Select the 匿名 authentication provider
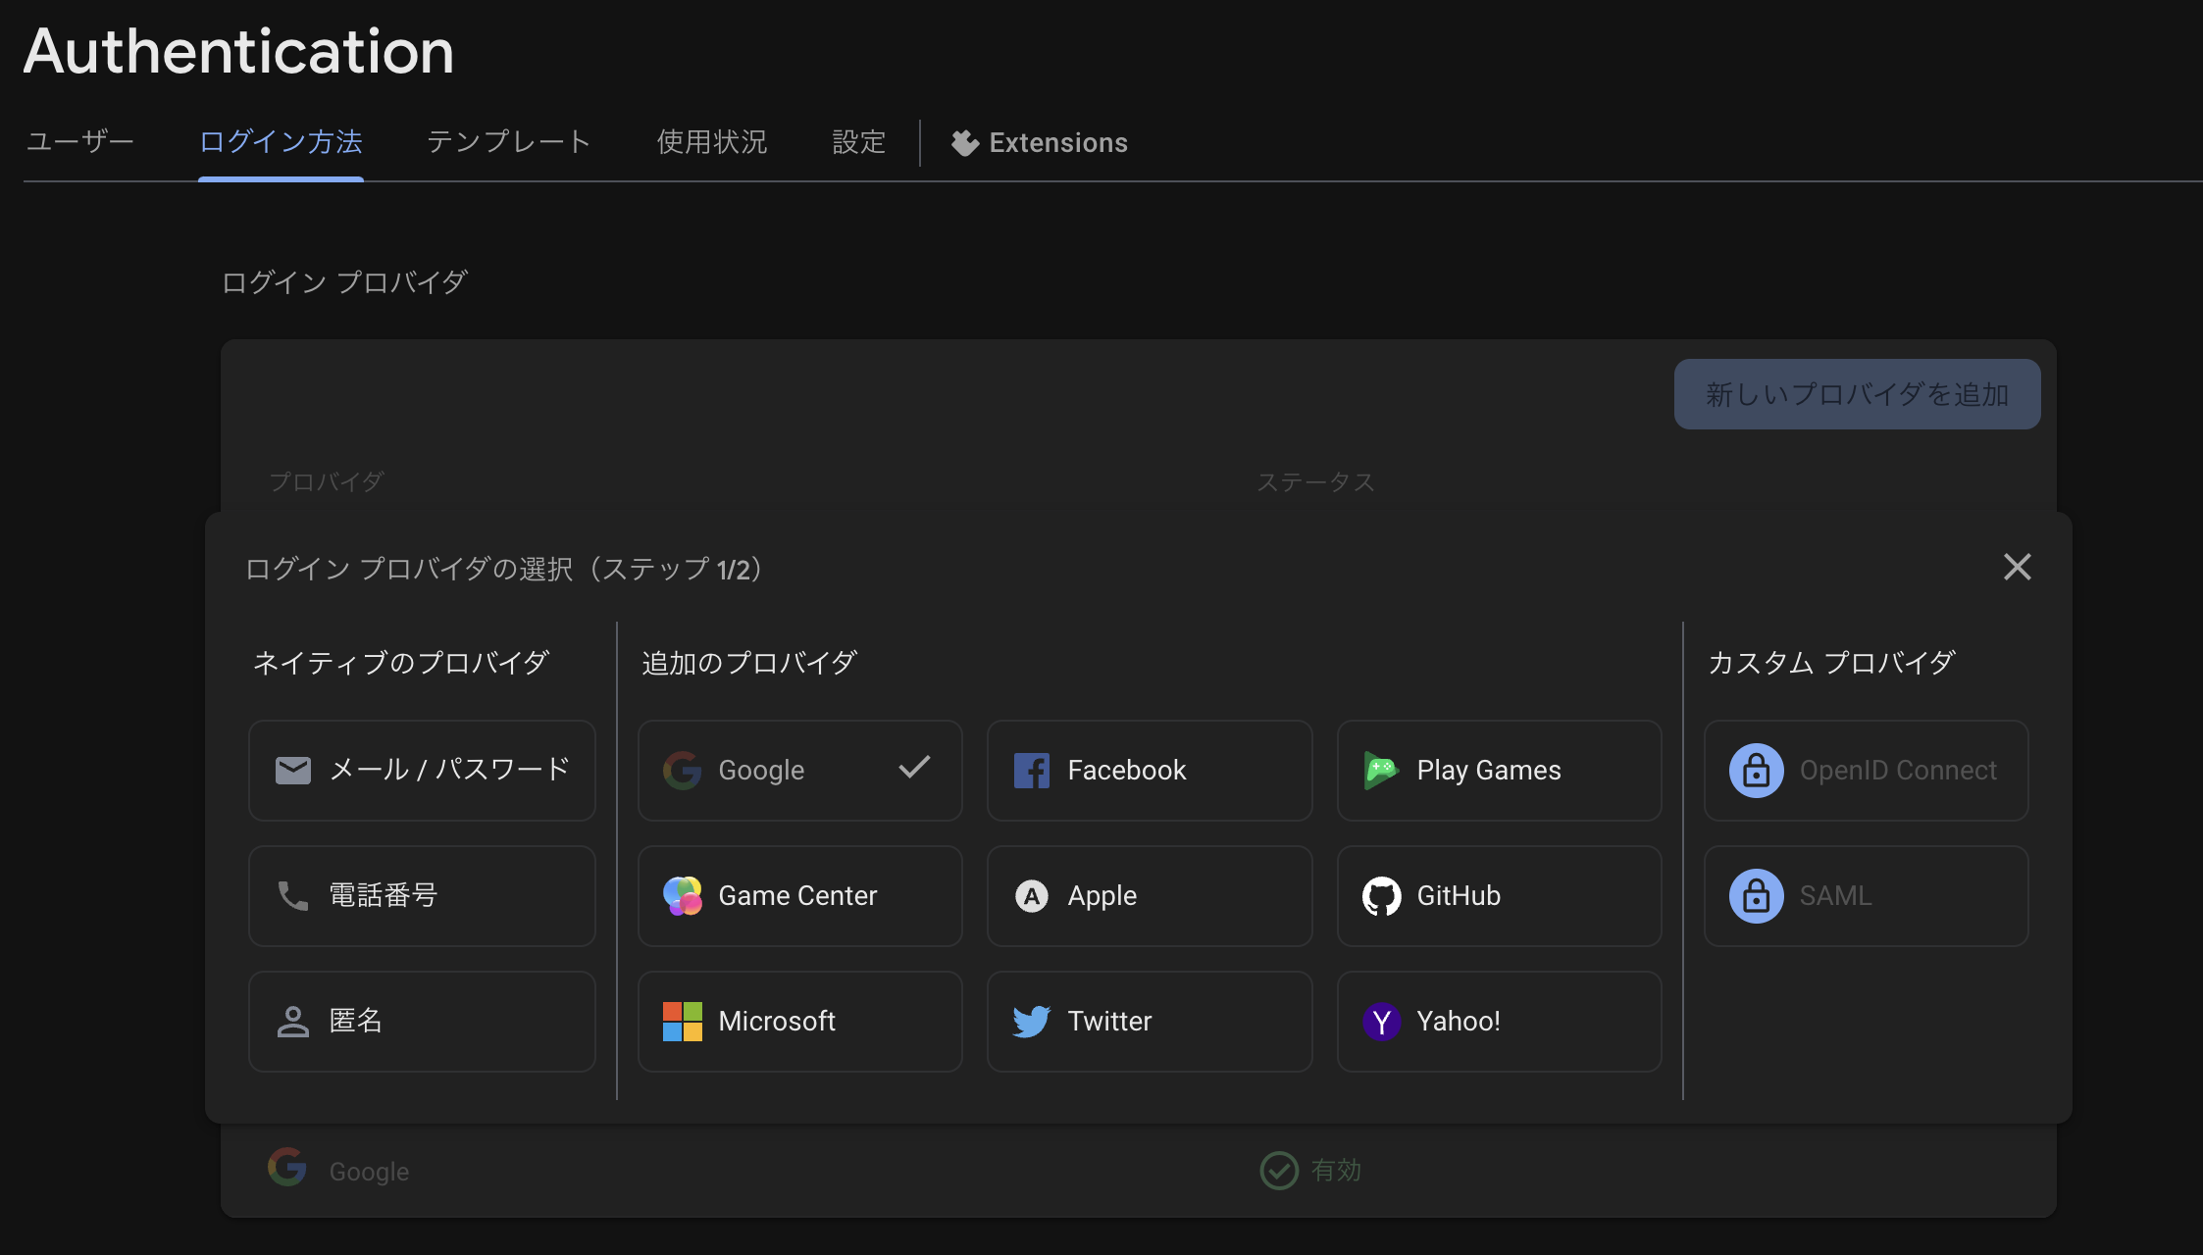The height and width of the screenshot is (1255, 2203). [x=422, y=1021]
